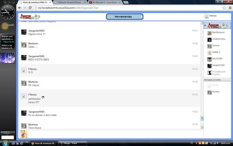Click the troll-face emoticon in Fileres' message
This screenshot has width=233, height=146.
click(x=43, y=97)
